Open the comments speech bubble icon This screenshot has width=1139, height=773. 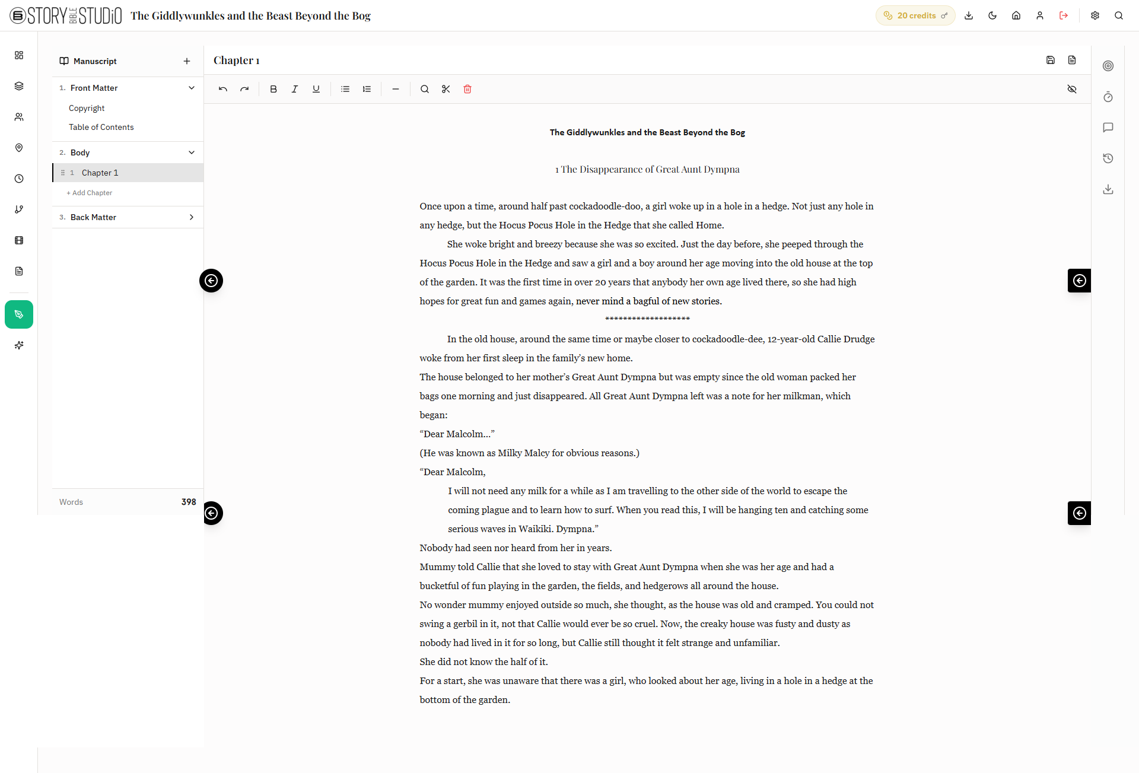(x=1108, y=128)
